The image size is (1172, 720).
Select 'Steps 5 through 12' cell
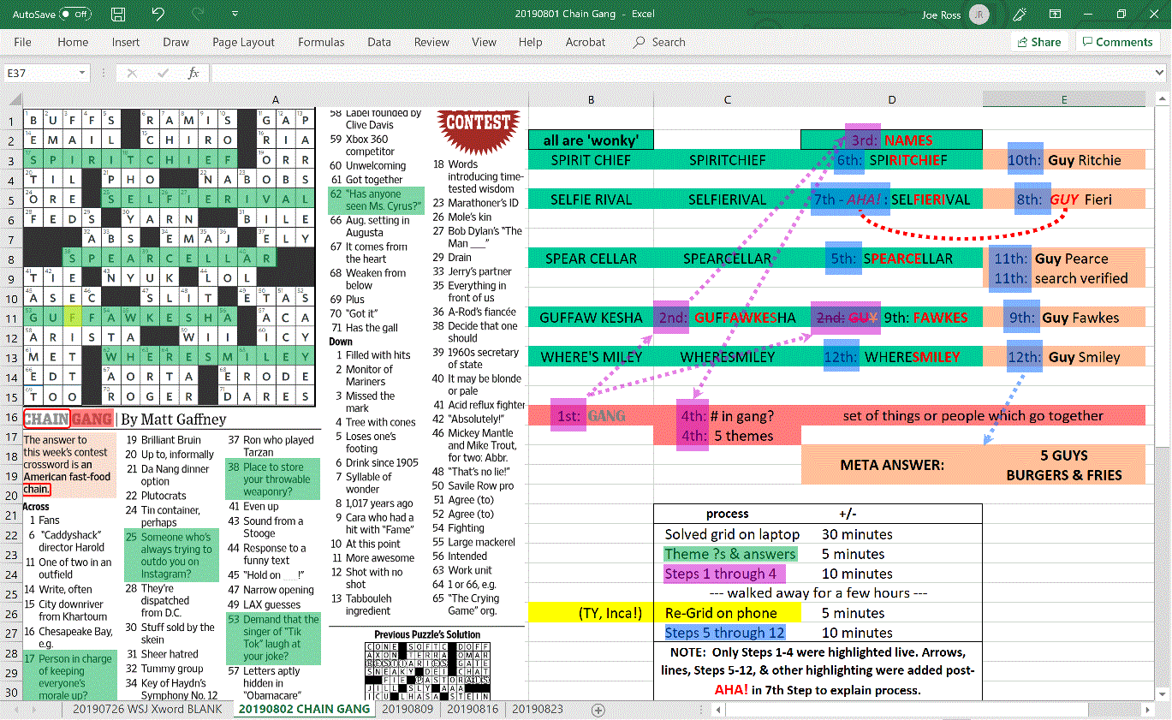(727, 633)
